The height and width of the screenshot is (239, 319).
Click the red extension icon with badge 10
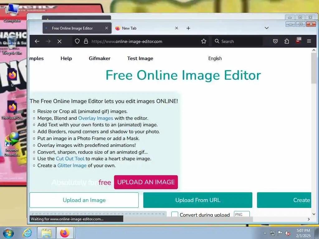point(298,40)
